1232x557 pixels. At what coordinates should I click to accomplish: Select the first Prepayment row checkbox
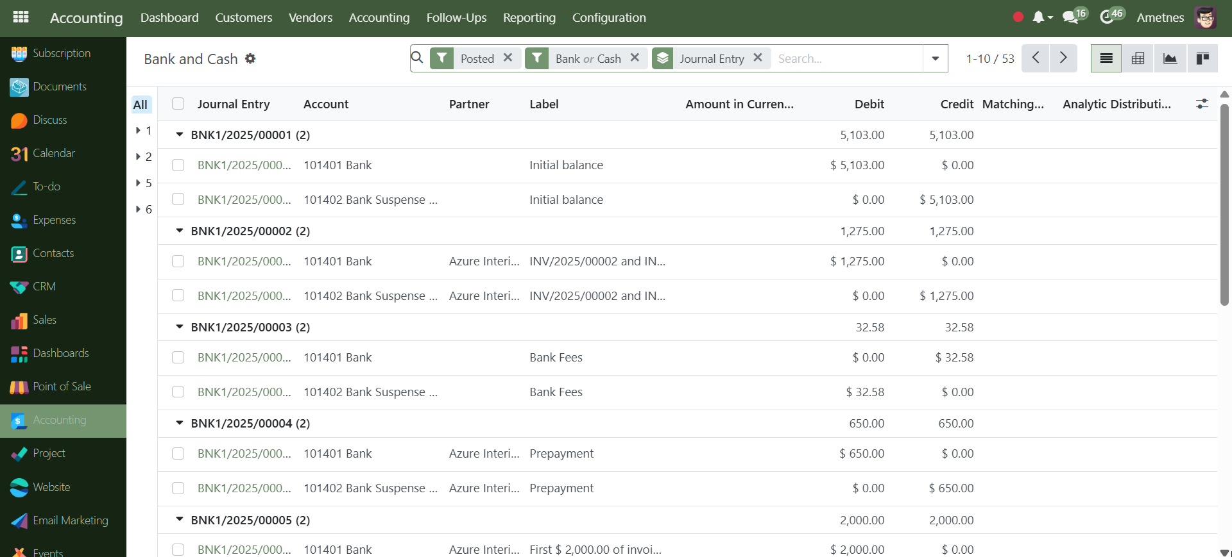pyautogui.click(x=178, y=454)
